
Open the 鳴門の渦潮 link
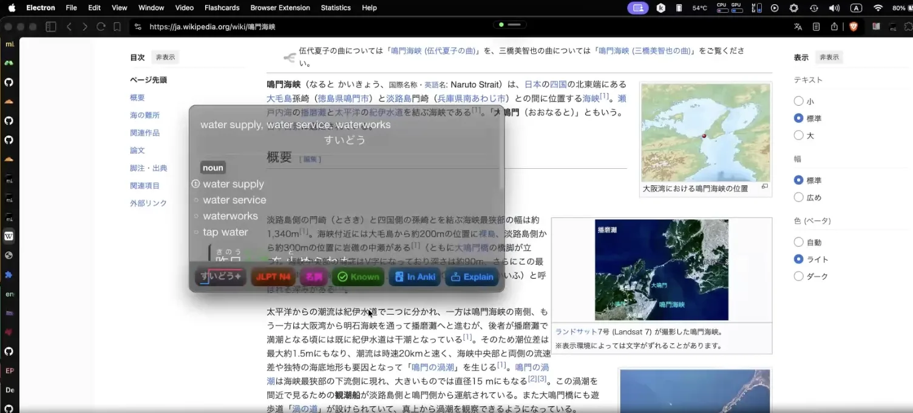(x=432, y=367)
